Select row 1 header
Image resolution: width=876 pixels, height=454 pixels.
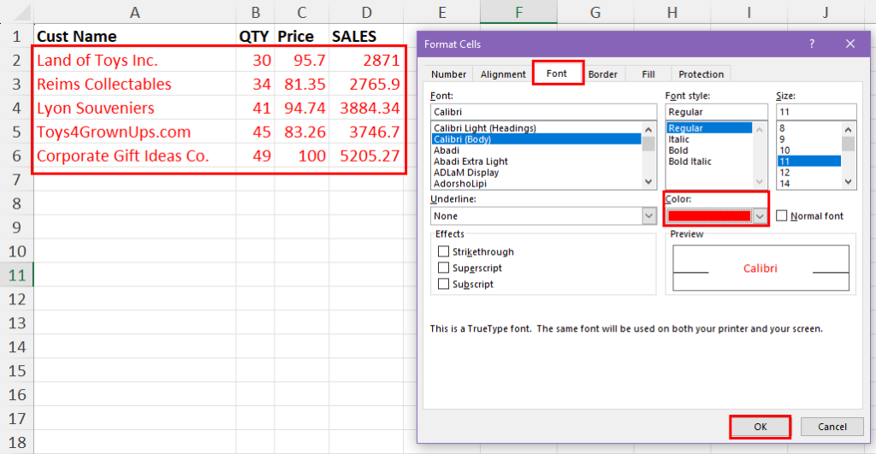pos(17,36)
